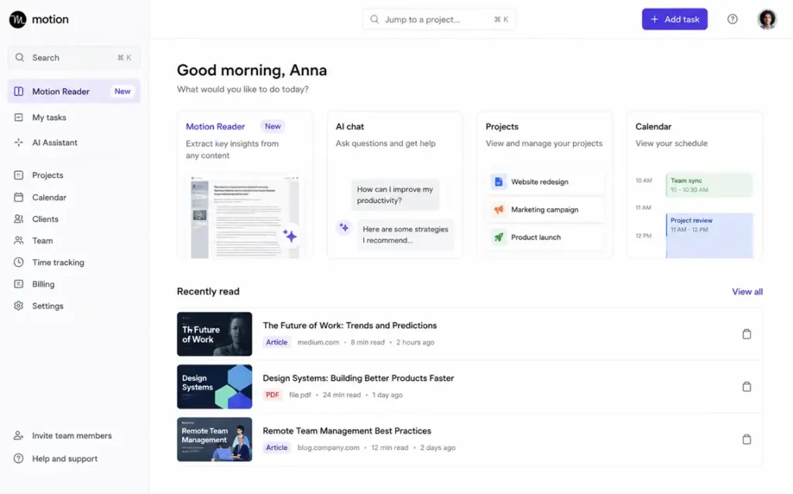The image size is (793, 494).
Task: Open Motion Reader in the sidebar
Action: (x=74, y=91)
